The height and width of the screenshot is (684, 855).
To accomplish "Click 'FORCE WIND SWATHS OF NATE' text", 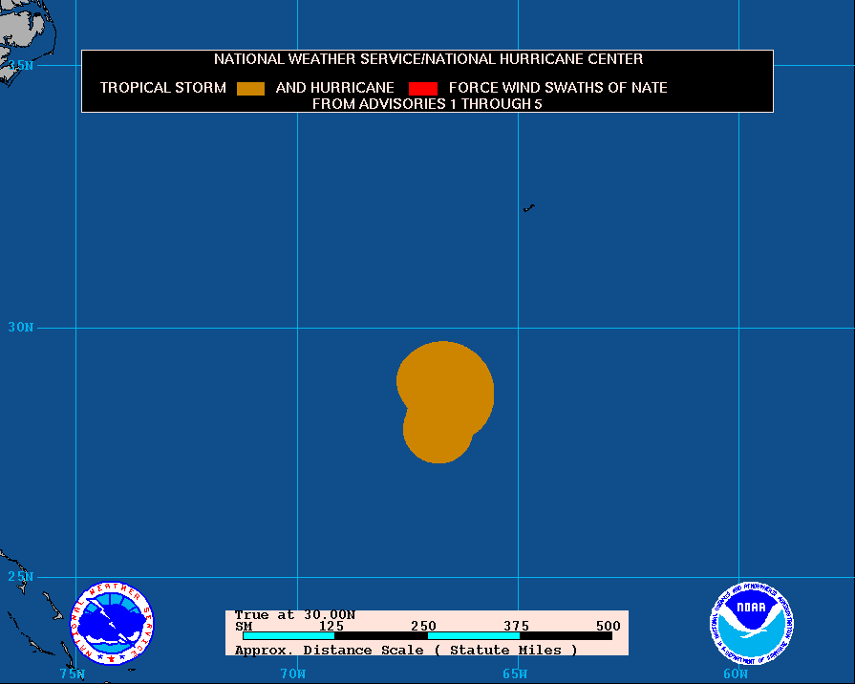I will click(x=558, y=88).
